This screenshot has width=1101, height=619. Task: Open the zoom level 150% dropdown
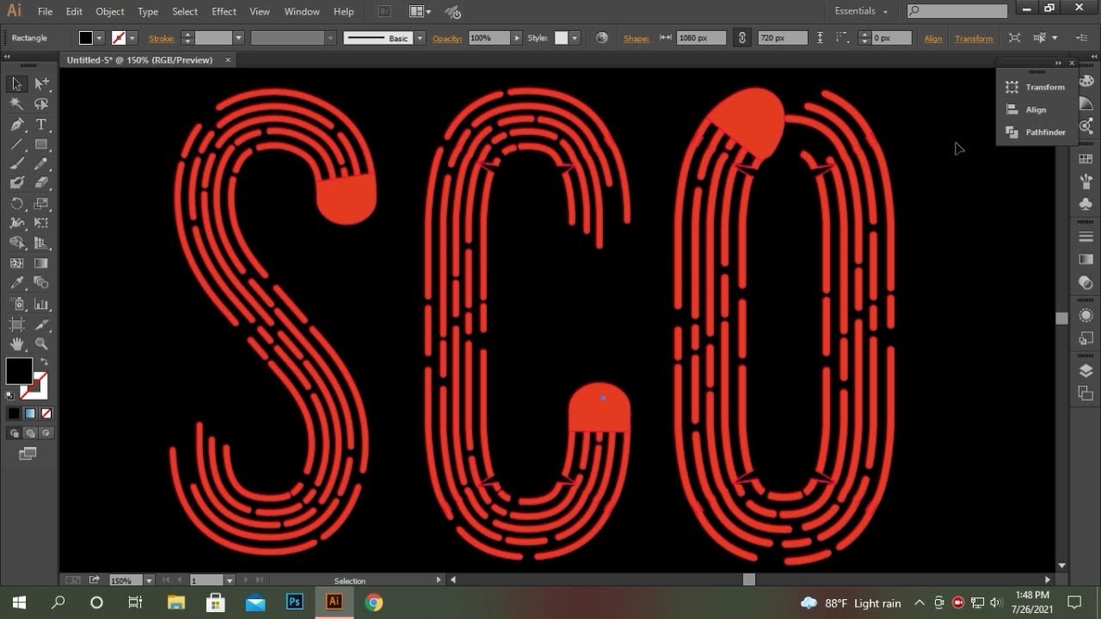(x=149, y=580)
